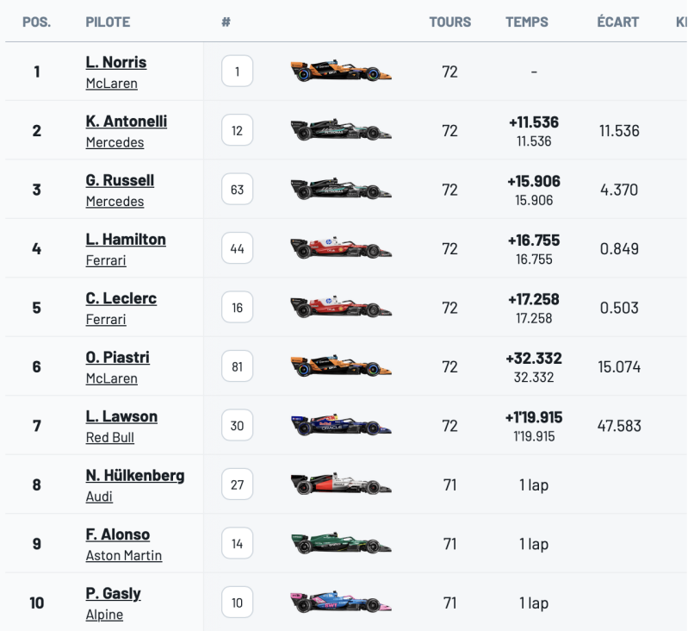Open L. Norris driver page
This screenshot has height=631, width=688.
coord(116,62)
